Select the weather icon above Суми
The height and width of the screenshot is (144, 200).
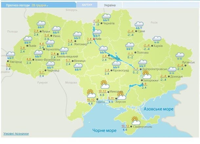(x=139, y=25)
